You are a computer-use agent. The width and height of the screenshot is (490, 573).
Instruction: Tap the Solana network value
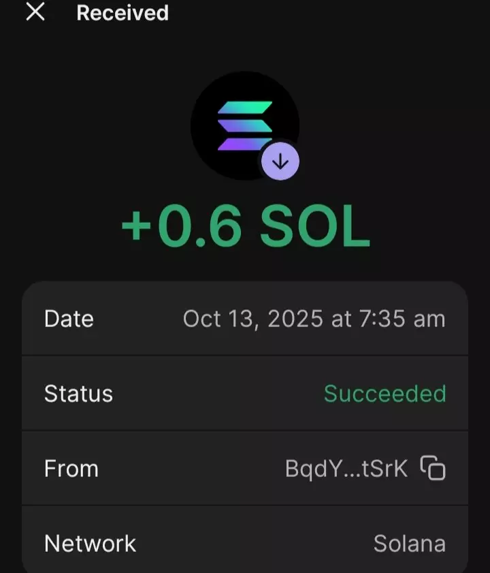tap(409, 544)
